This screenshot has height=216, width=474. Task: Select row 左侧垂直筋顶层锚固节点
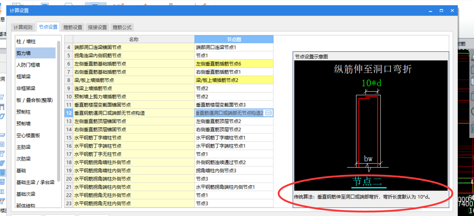pos(134,121)
